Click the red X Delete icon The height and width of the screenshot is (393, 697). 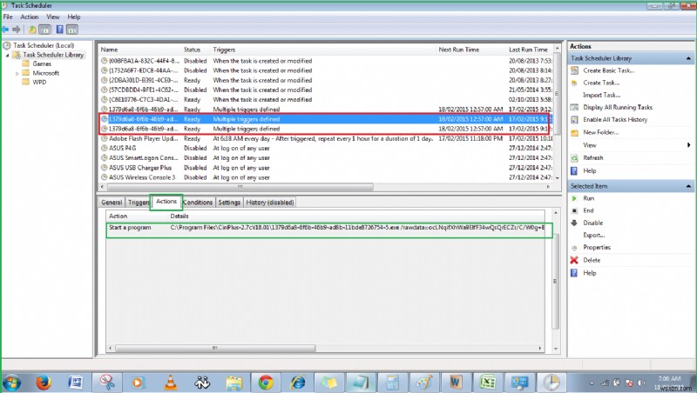click(574, 260)
